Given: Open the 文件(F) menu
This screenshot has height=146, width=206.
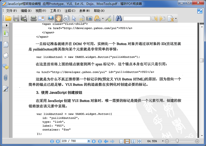Looking at the screenshot, I should [12, 11].
